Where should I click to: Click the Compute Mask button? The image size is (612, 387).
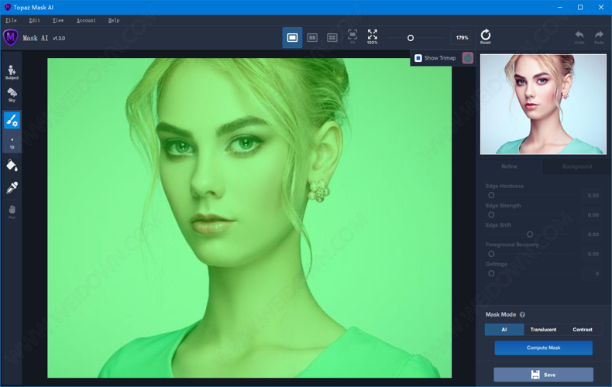click(x=543, y=348)
